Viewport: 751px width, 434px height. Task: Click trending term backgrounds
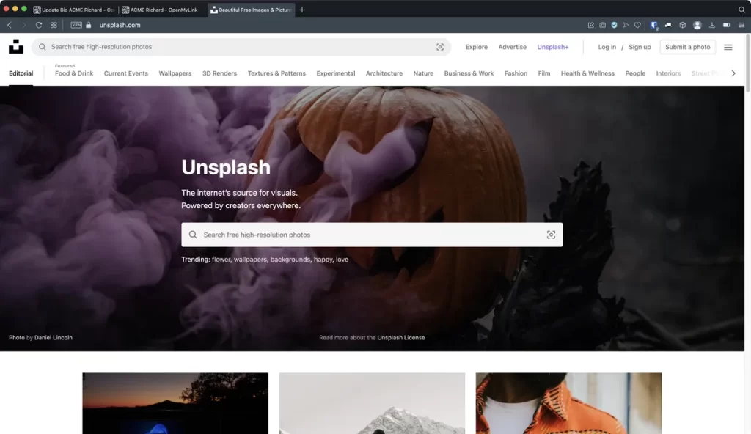[x=290, y=260]
